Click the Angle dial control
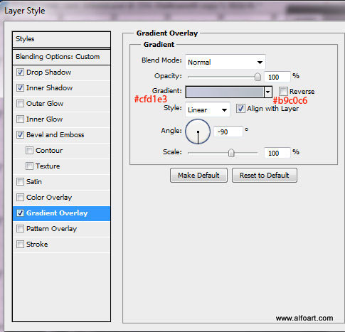This screenshot has height=332, width=345. [198, 132]
